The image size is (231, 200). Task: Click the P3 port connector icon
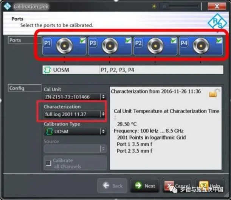110,46
